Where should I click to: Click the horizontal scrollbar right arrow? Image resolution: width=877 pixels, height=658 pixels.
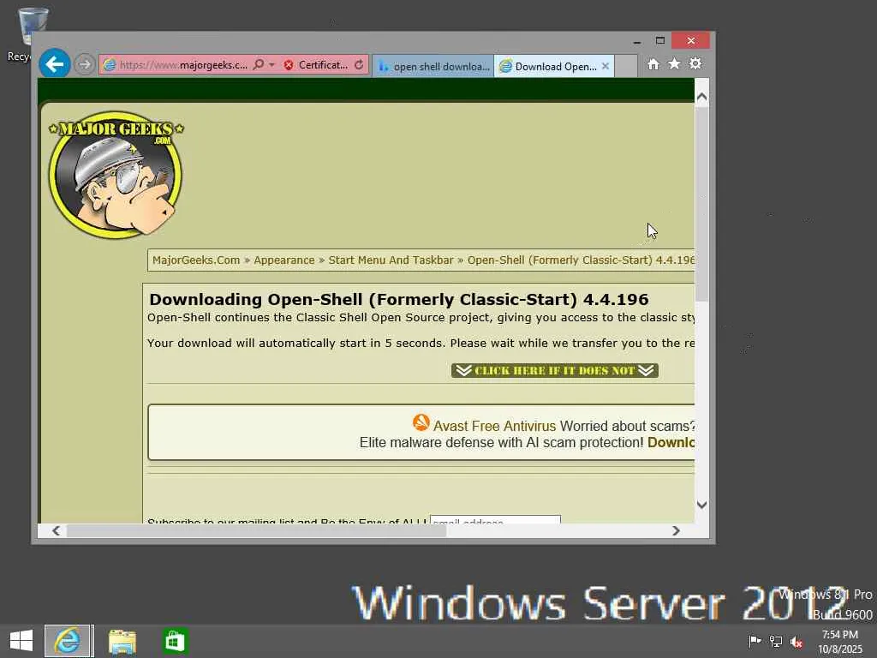[677, 530]
